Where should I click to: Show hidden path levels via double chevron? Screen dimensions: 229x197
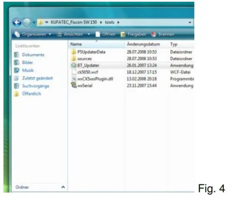(x=47, y=22)
